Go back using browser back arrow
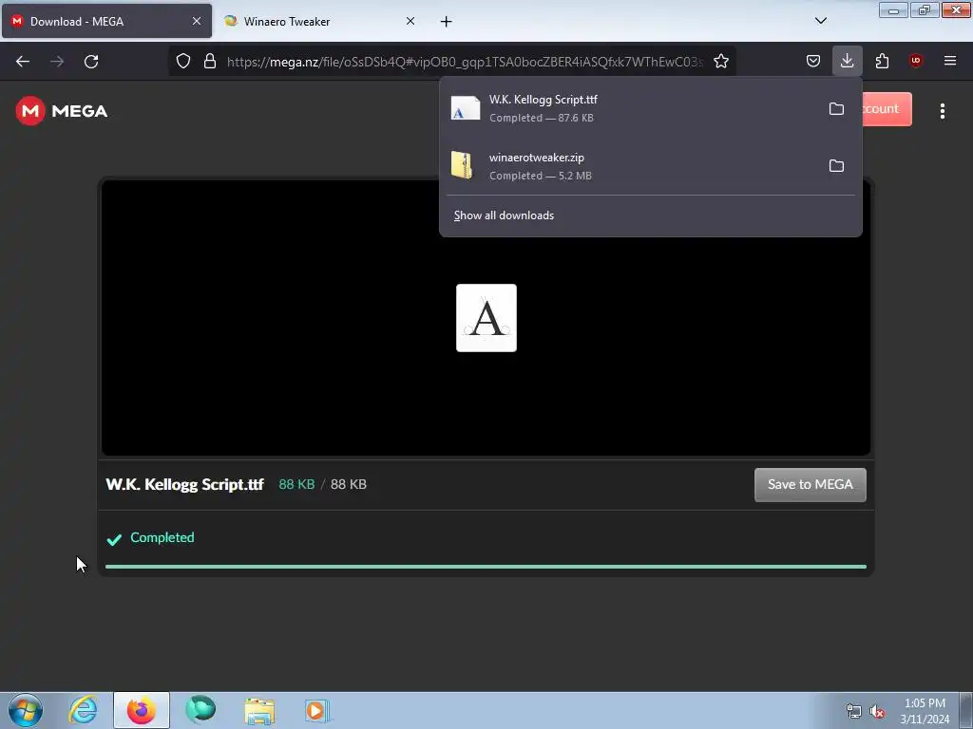This screenshot has width=973, height=729. tap(23, 62)
